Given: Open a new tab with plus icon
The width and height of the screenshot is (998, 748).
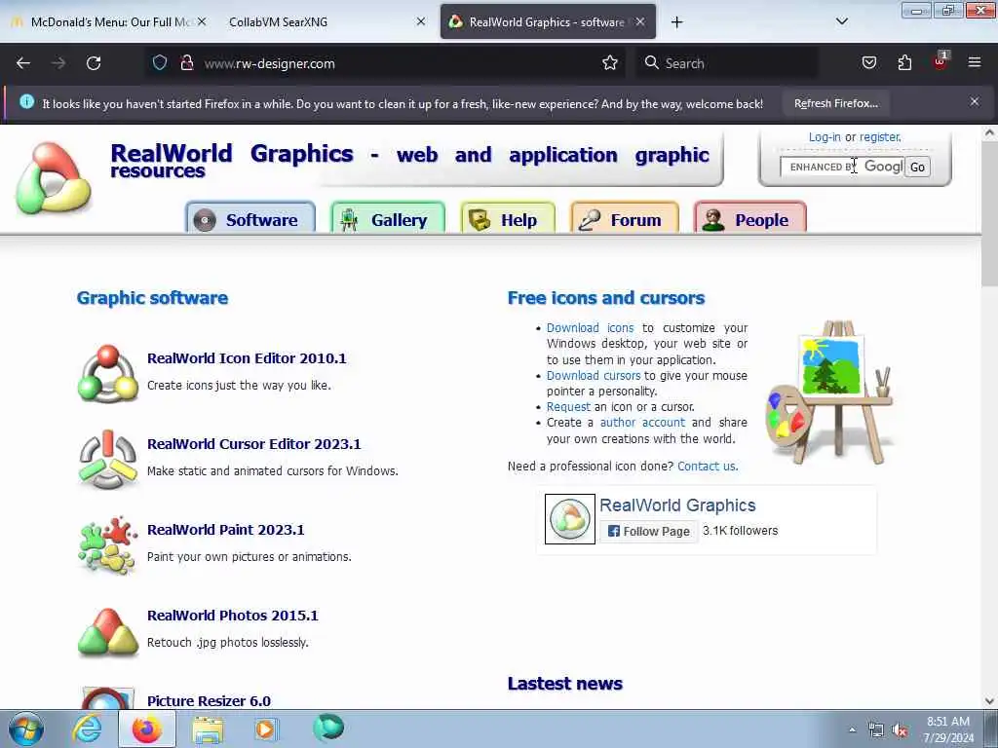Looking at the screenshot, I should [x=676, y=22].
